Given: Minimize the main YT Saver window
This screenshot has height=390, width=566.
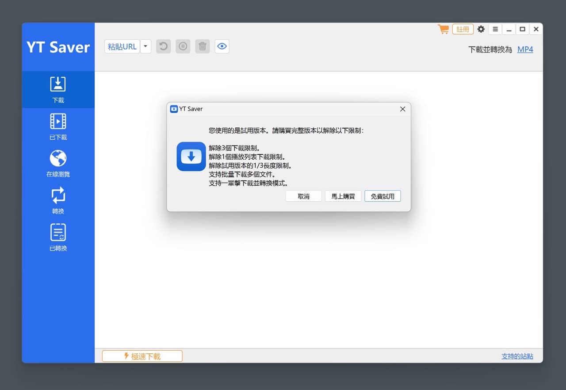Looking at the screenshot, I should pos(509,29).
